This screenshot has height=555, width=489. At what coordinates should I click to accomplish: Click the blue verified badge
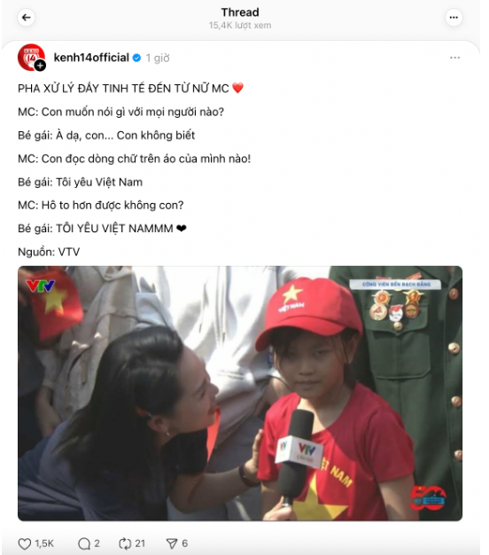[136, 58]
